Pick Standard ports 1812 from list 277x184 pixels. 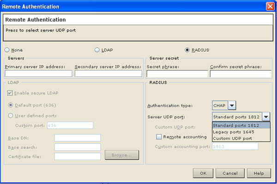(241, 125)
